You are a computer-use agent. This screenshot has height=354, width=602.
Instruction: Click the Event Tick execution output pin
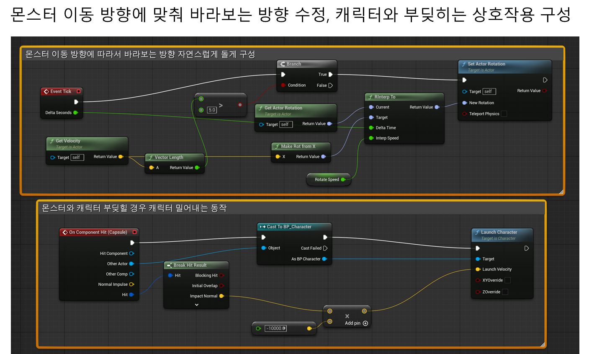(76, 102)
